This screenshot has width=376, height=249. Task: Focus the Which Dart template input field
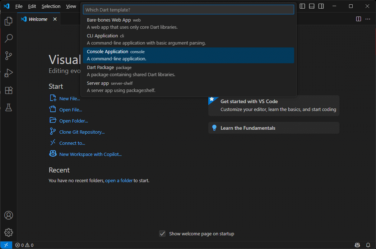(x=188, y=10)
